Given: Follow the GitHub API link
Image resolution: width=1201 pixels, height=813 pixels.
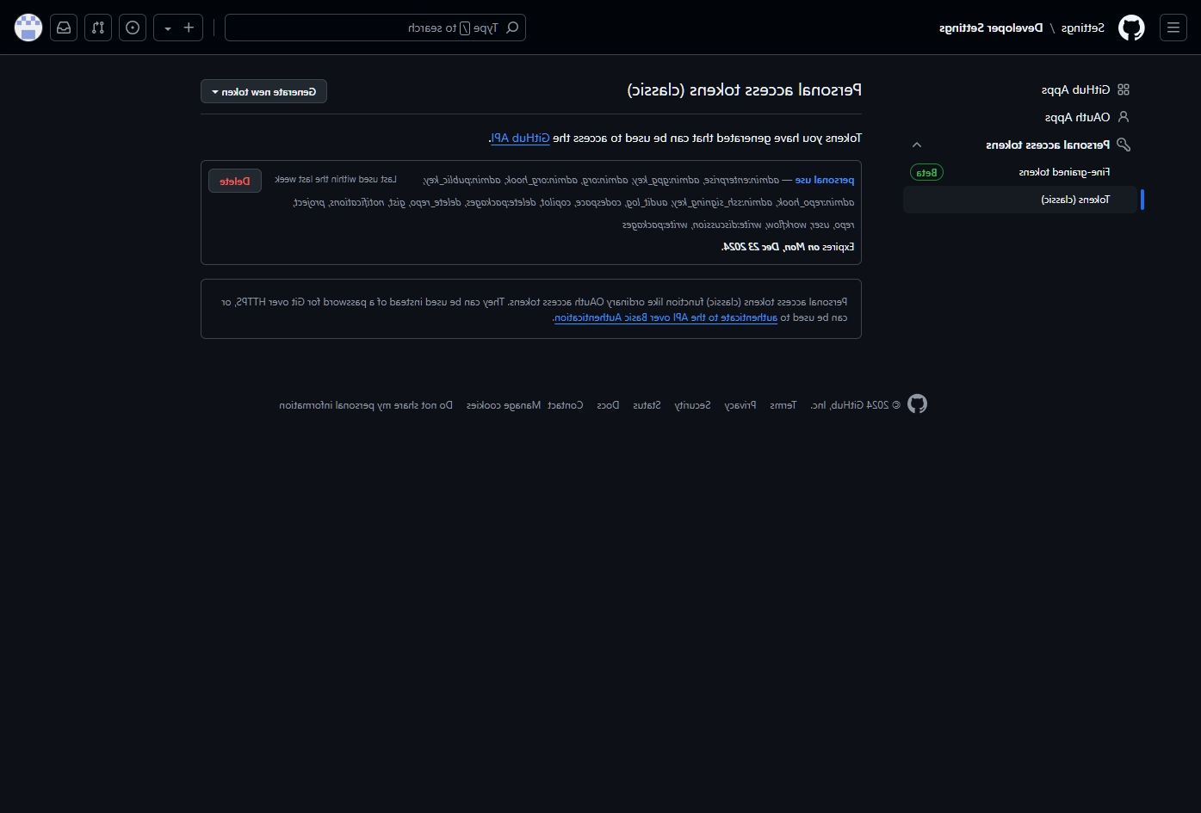Looking at the screenshot, I should 520,138.
